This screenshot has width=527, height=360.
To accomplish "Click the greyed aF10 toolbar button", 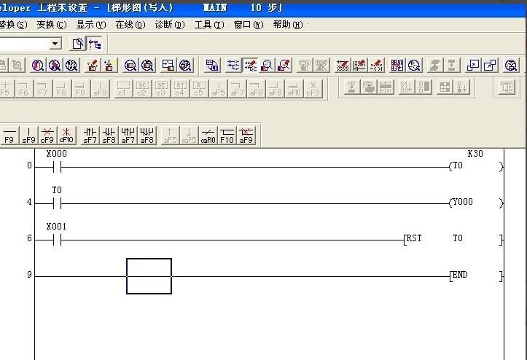I will 294,89.
